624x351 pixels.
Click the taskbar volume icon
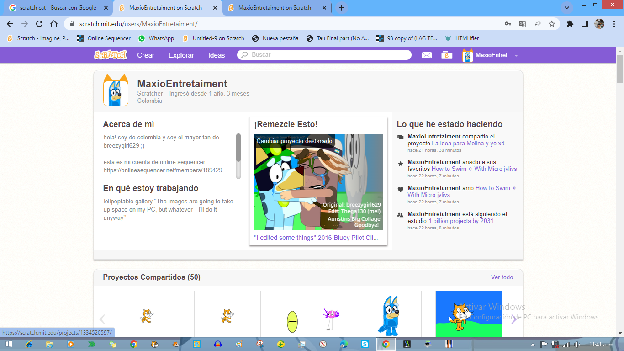(x=576, y=344)
